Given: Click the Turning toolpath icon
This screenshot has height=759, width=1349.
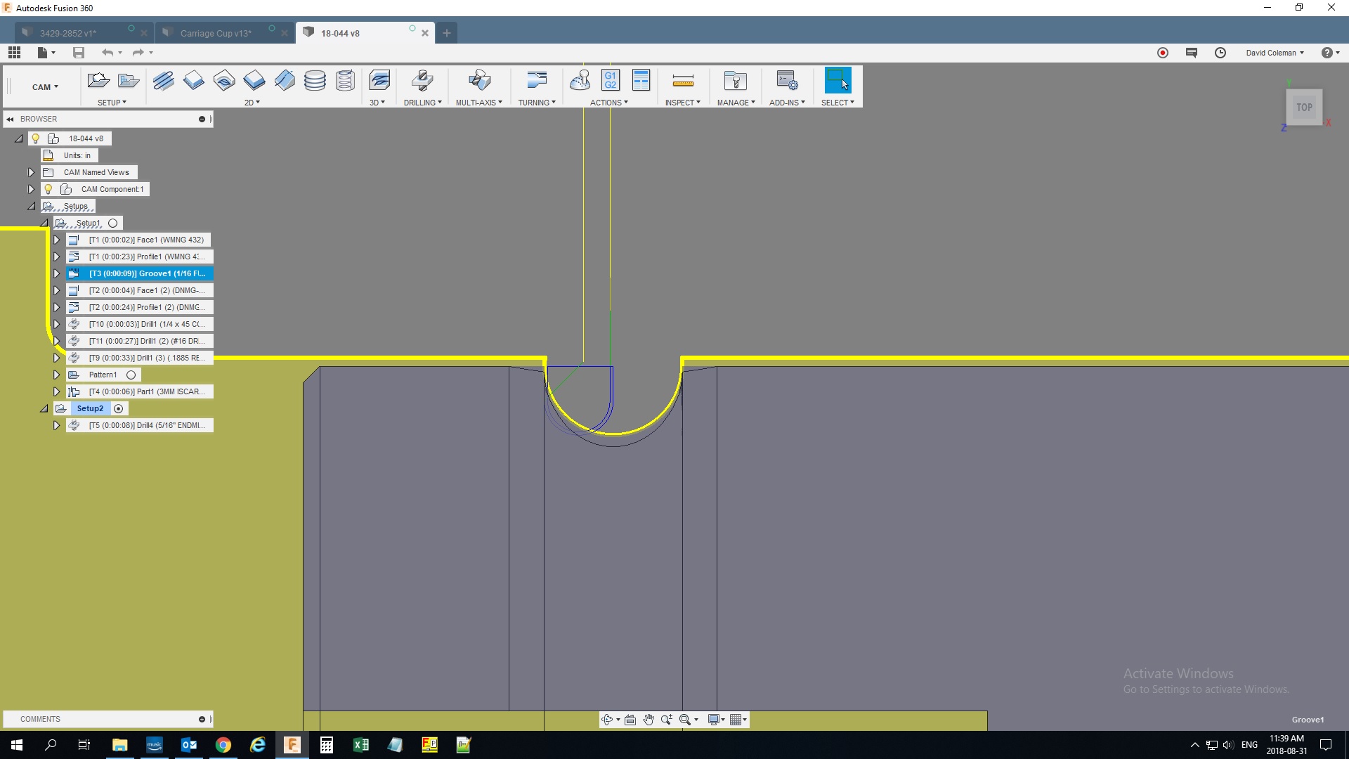Looking at the screenshot, I should pos(536,81).
